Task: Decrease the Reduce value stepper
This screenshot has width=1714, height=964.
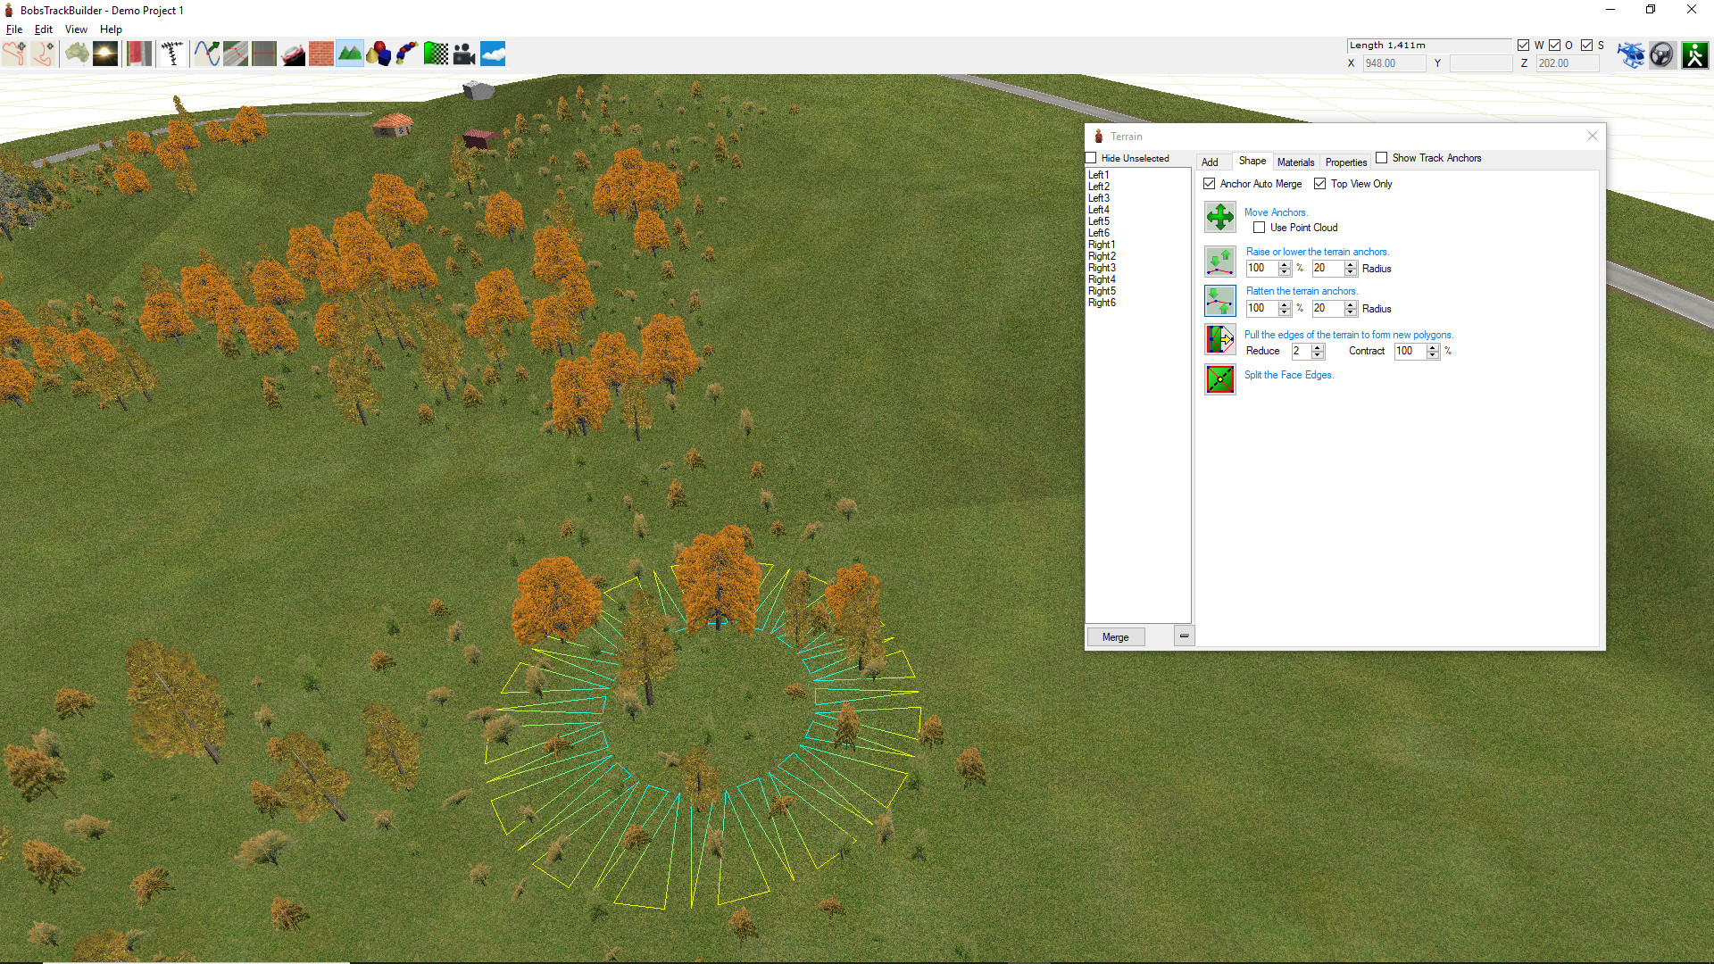Action: click(x=1316, y=355)
